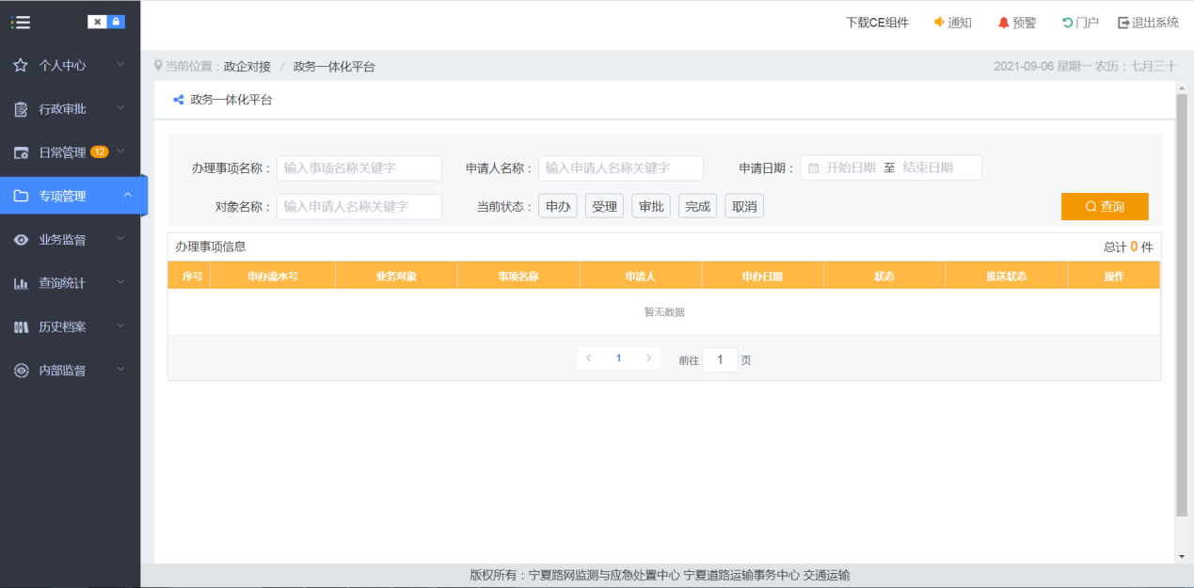
Task: Click the portal refresh icon (门户)
Action: point(1067,23)
